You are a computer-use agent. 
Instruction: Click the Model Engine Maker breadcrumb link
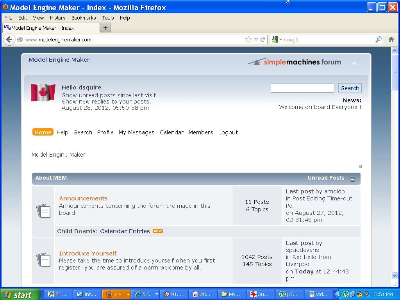click(x=59, y=155)
